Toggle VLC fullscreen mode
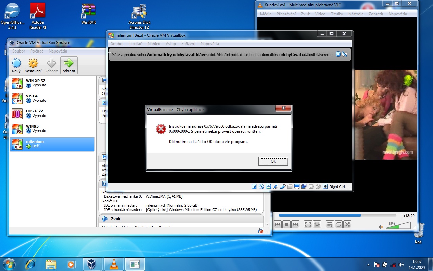Viewport: 433px width, 271px height. 308,224
